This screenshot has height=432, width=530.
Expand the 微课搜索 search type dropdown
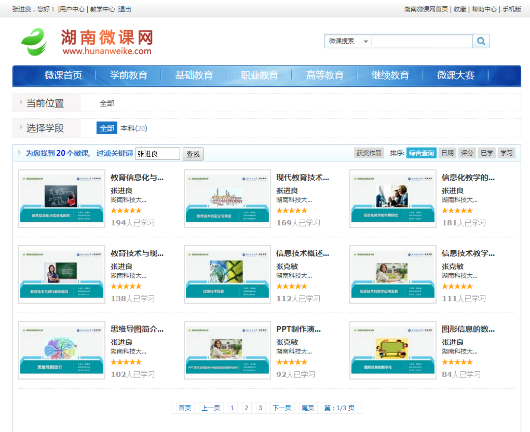click(366, 41)
